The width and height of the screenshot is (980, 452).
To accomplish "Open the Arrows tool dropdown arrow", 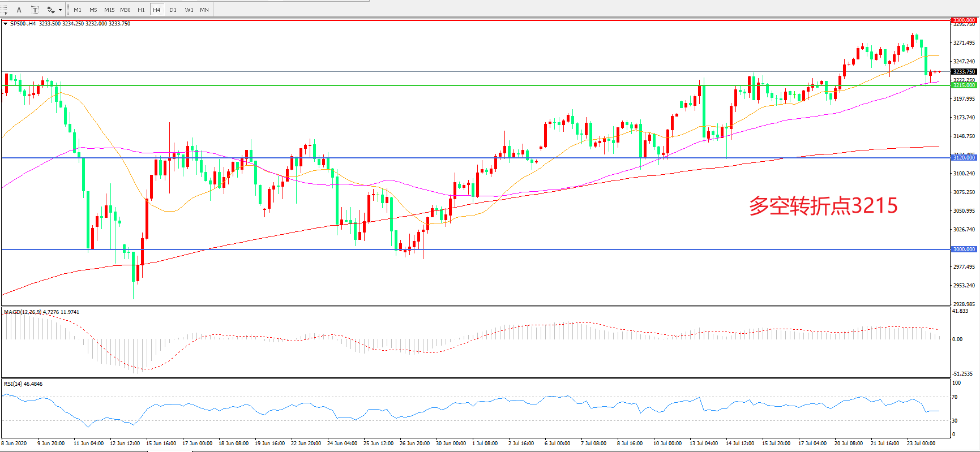I will 60,10.
